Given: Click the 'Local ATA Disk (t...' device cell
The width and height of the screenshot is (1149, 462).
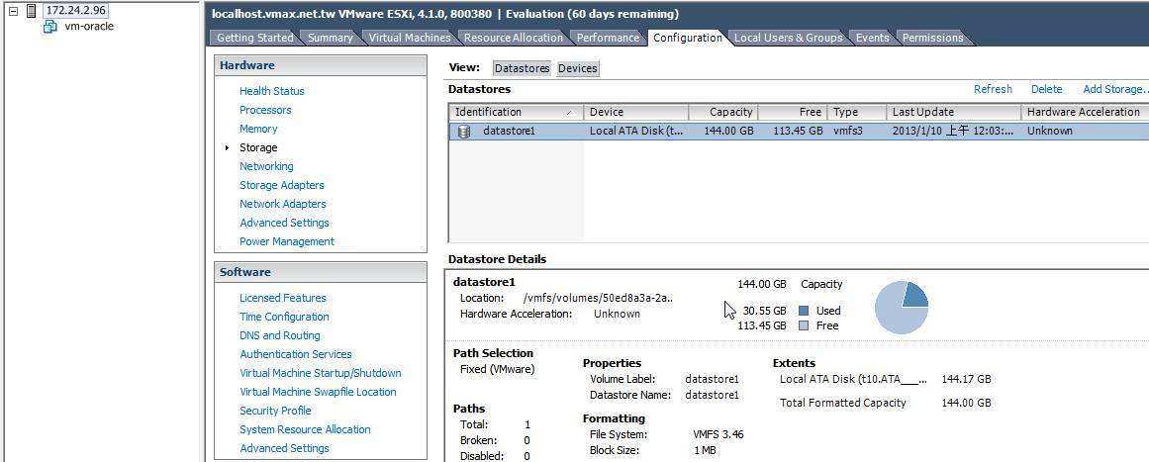Looking at the screenshot, I should [636, 131].
